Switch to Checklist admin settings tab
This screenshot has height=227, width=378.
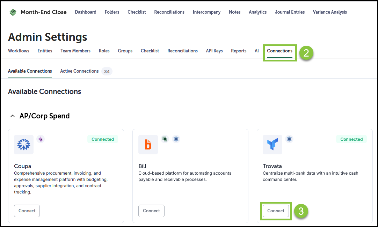point(150,51)
